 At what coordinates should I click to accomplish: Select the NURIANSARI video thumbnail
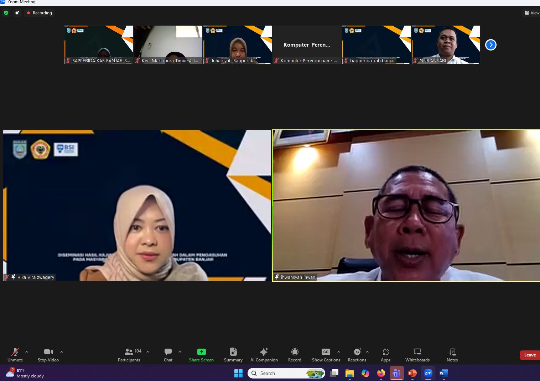tap(446, 44)
